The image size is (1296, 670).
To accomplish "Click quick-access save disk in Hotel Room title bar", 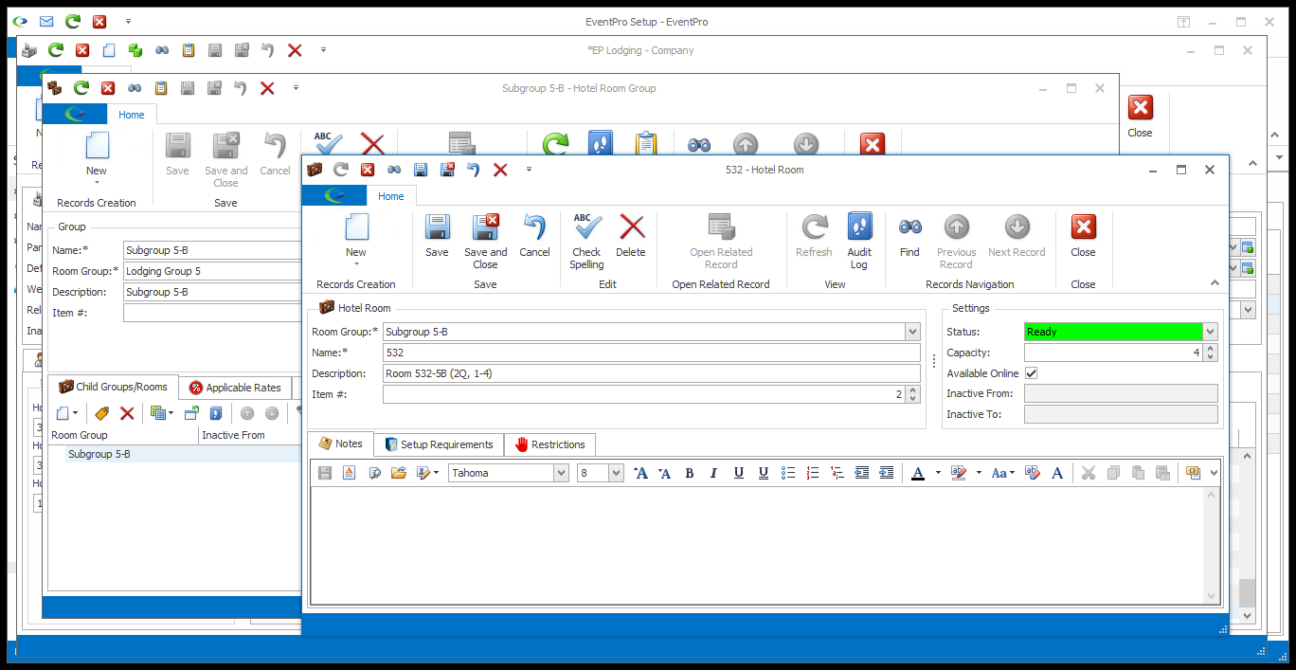I will tap(421, 170).
